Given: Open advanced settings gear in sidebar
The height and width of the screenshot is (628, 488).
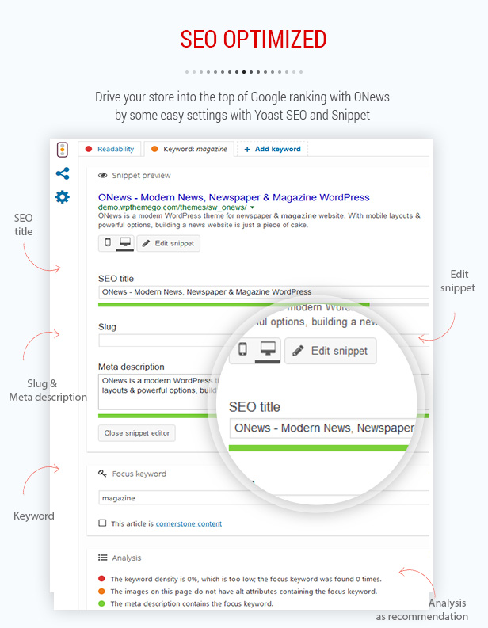Looking at the screenshot, I should click(x=63, y=197).
